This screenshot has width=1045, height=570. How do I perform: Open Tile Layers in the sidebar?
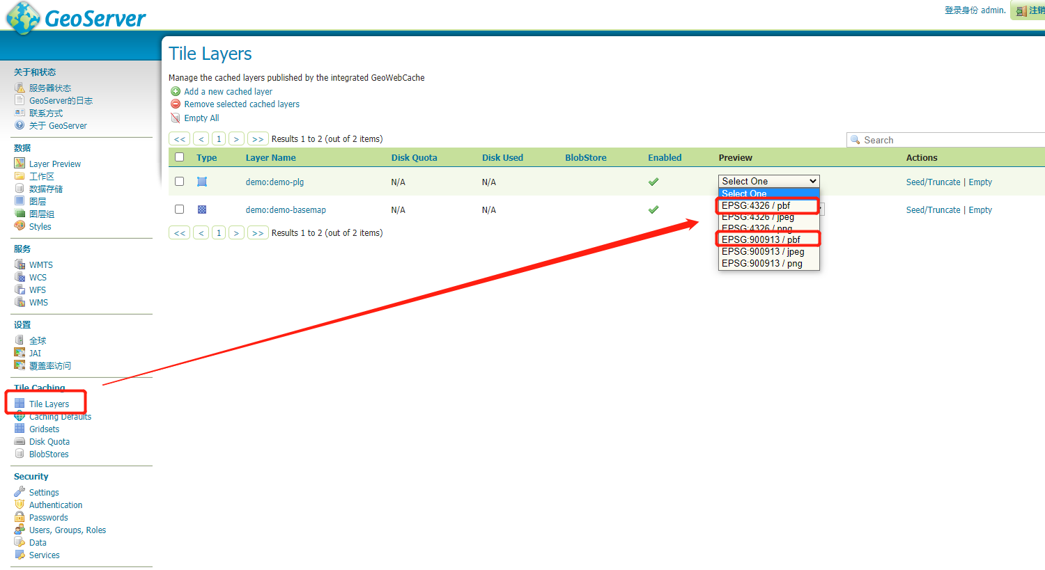(49, 404)
